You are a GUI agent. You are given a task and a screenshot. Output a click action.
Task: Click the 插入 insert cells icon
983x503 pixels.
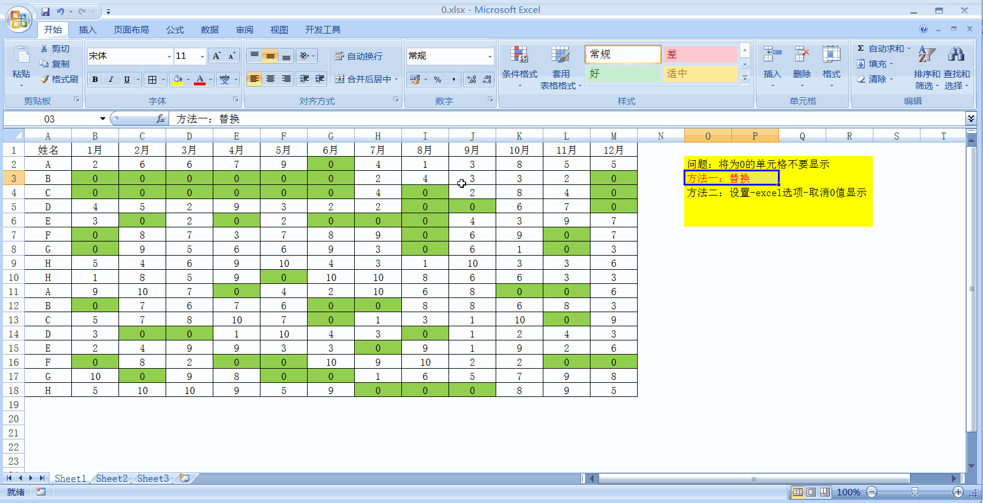tap(772, 55)
